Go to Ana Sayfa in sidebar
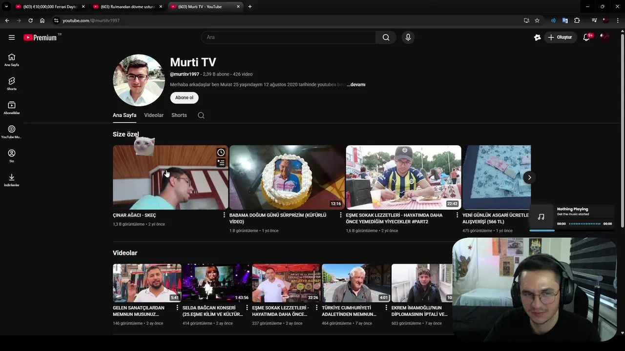Image resolution: width=625 pixels, height=351 pixels. click(12, 60)
